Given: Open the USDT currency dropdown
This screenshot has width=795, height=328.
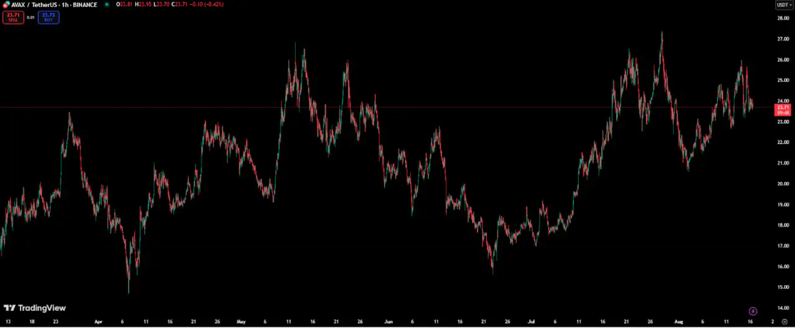Looking at the screenshot, I should [x=784, y=4].
